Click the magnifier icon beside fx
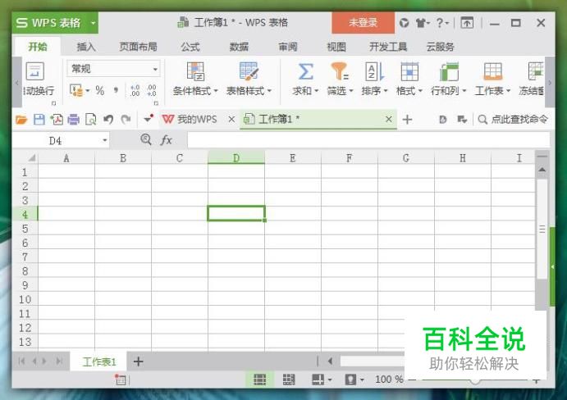The image size is (567, 400). click(146, 139)
